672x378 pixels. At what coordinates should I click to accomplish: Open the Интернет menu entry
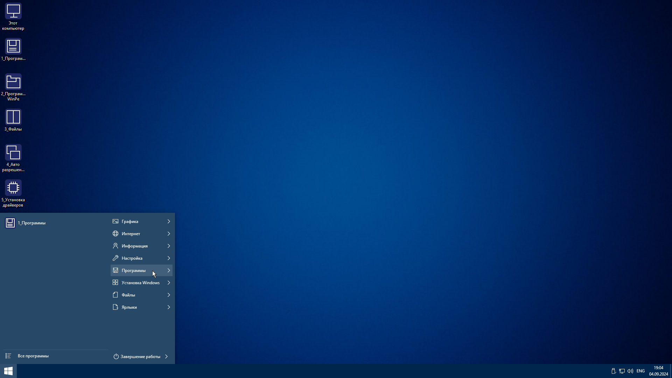pos(141,234)
